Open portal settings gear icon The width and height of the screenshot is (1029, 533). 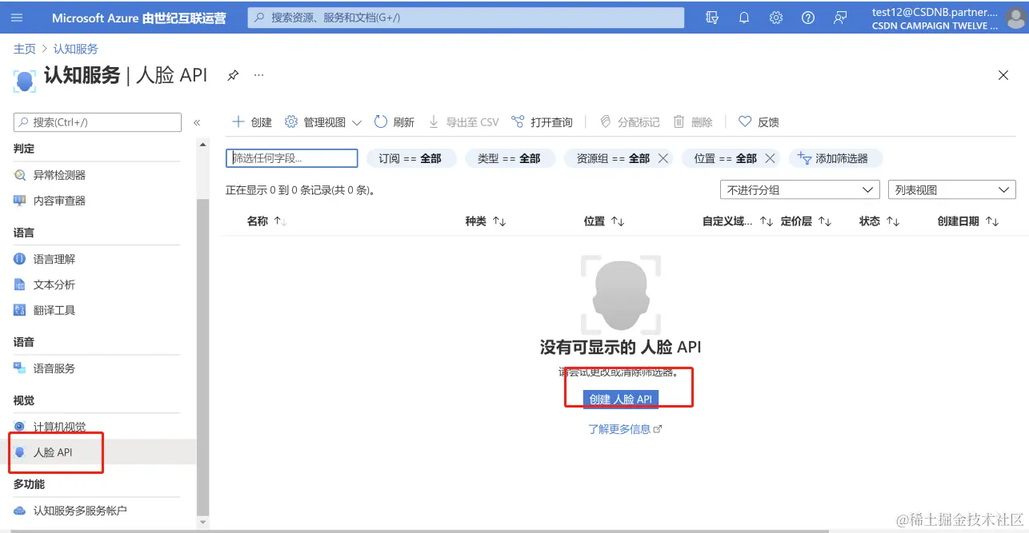pyautogui.click(x=776, y=18)
